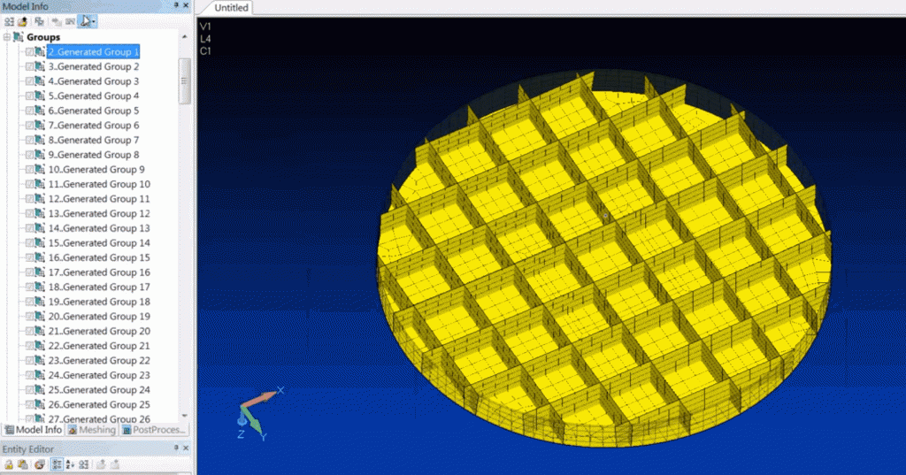
Task: Click the lock icon in Entity Editor toolbar
Action: click(9, 464)
